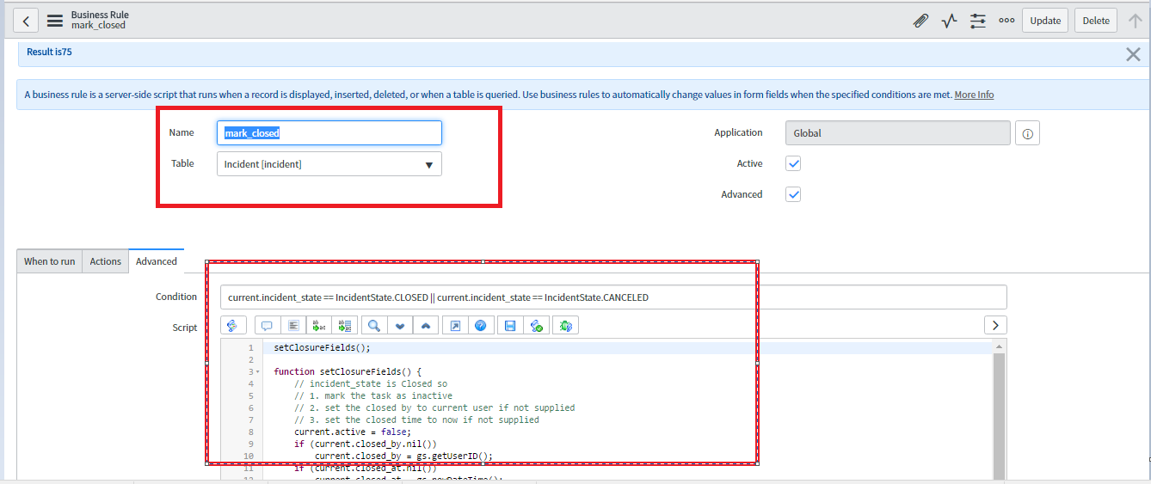Click line 'current.closed_by = gs.getUserID();'
Viewport: 1151px width, 484px height.
click(403, 456)
